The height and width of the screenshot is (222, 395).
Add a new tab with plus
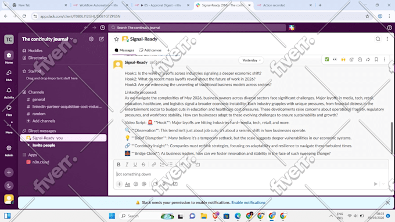point(168,50)
